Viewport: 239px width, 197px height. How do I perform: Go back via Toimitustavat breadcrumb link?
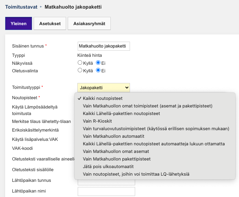click(x=21, y=7)
